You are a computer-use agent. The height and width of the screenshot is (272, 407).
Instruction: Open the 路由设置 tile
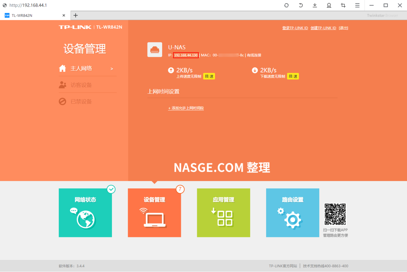click(293, 213)
